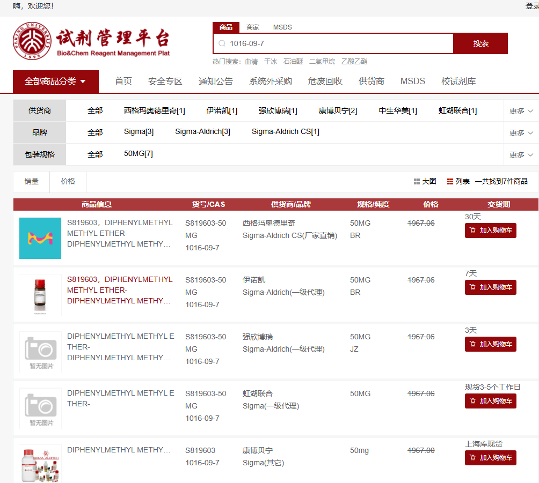Expand more suppliers in 供货商 row
This screenshot has height=483, width=539.
coord(521,111)
